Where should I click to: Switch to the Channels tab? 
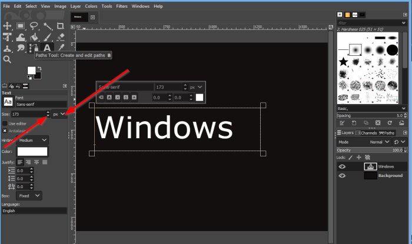click(366, 133)
